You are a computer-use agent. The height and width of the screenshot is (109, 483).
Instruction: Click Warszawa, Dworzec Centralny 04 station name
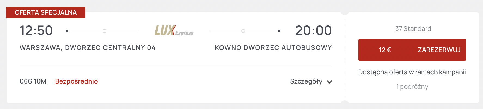click(x=88, y=48)
